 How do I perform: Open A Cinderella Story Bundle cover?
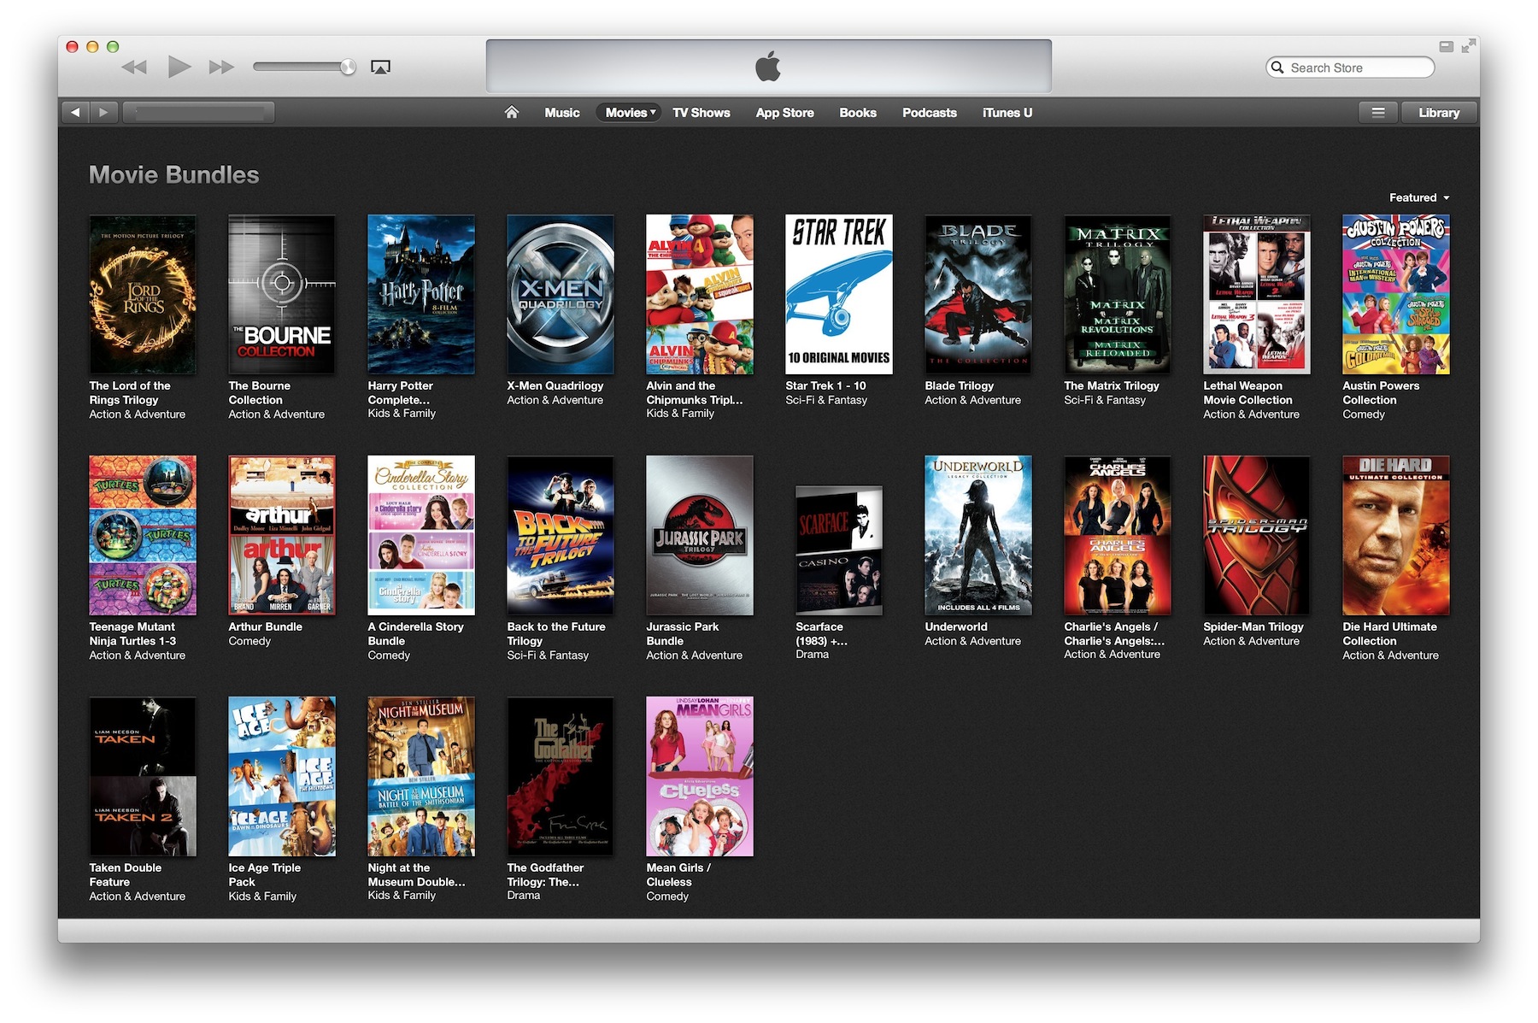pyautogui.click(x=421, y=536)
